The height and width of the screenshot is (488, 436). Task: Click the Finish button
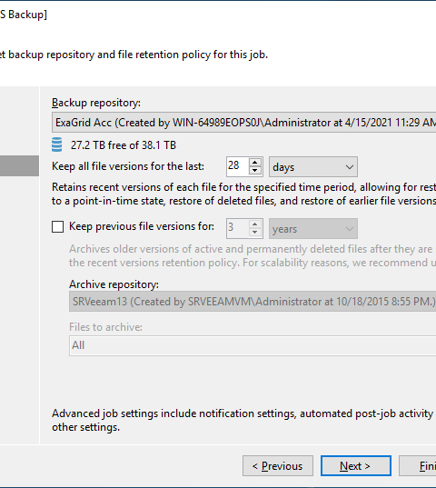pyautogui.click(x=418, y=466)
